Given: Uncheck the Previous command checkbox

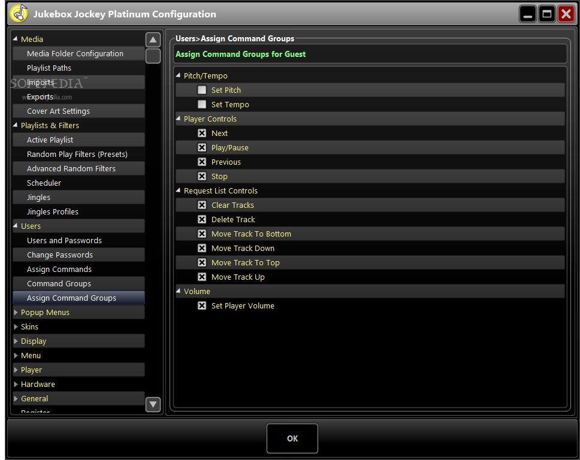Looking at the screenshot, I should point(202,162).
